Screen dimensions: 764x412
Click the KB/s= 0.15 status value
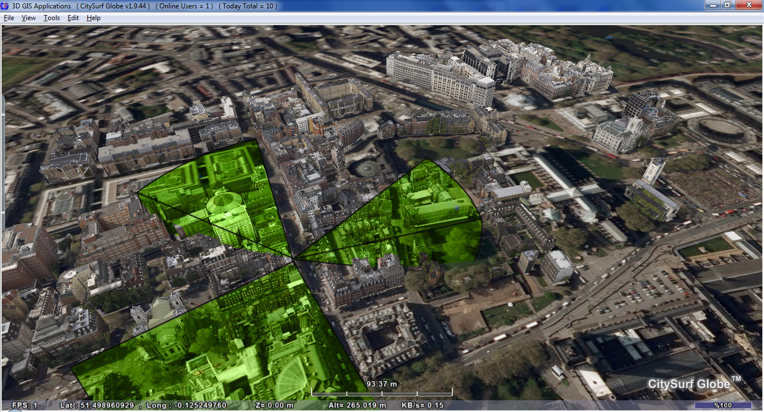click(x=423, y=405)
